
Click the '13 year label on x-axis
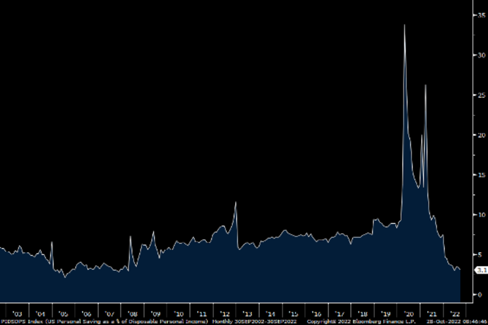(248, 314)
